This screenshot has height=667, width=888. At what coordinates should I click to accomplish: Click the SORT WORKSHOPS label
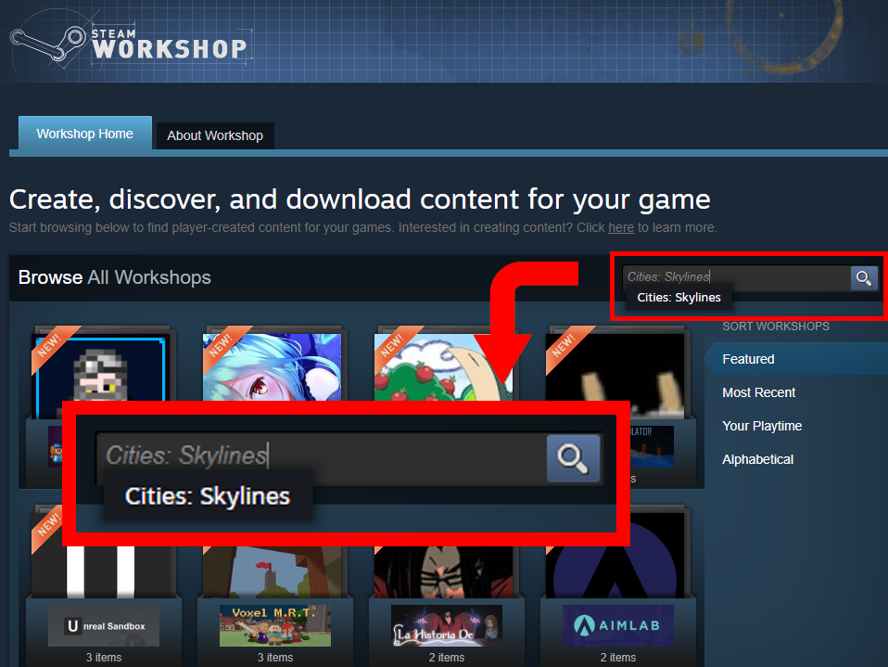point(776,327)
